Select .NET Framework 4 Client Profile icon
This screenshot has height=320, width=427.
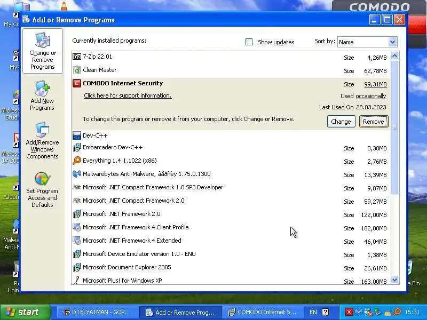click(x=77, y=227)
